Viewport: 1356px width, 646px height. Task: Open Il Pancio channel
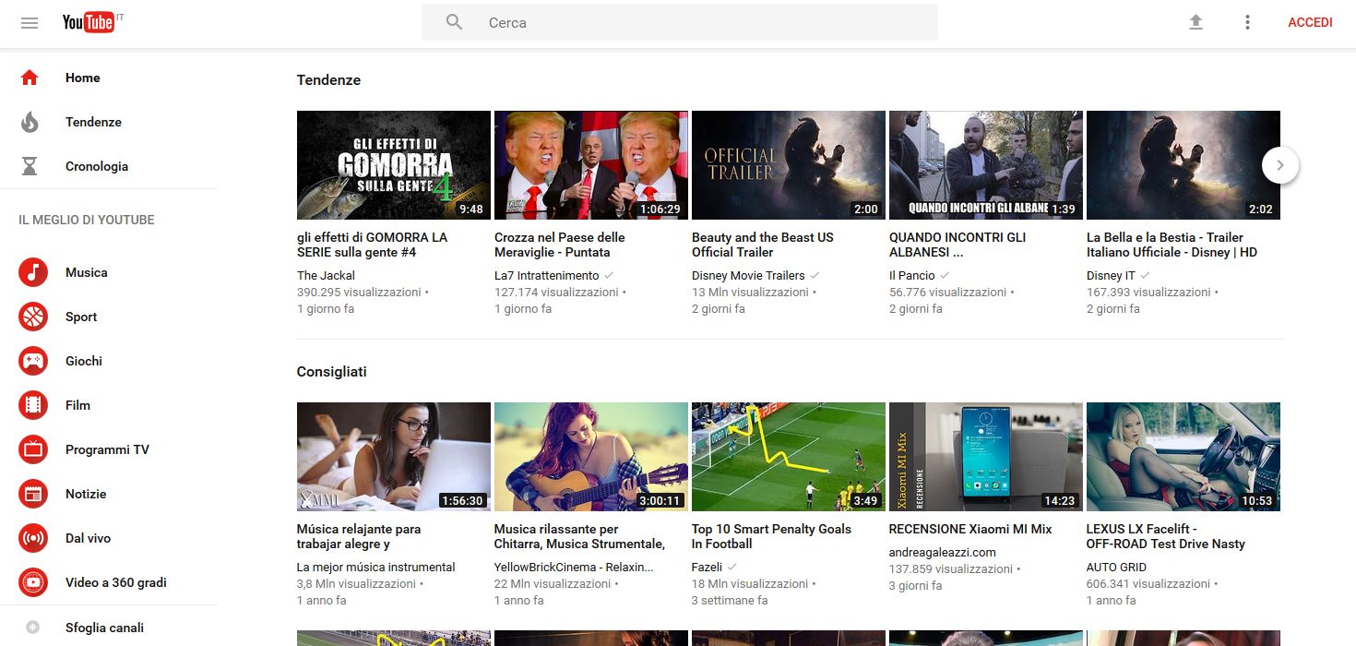click(x=912, y=275)
